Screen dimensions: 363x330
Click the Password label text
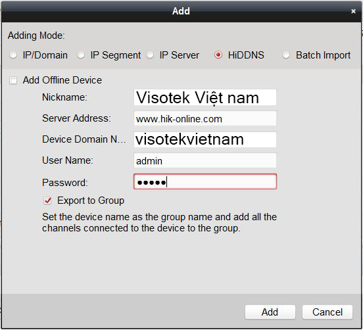[x=65, y=183]
